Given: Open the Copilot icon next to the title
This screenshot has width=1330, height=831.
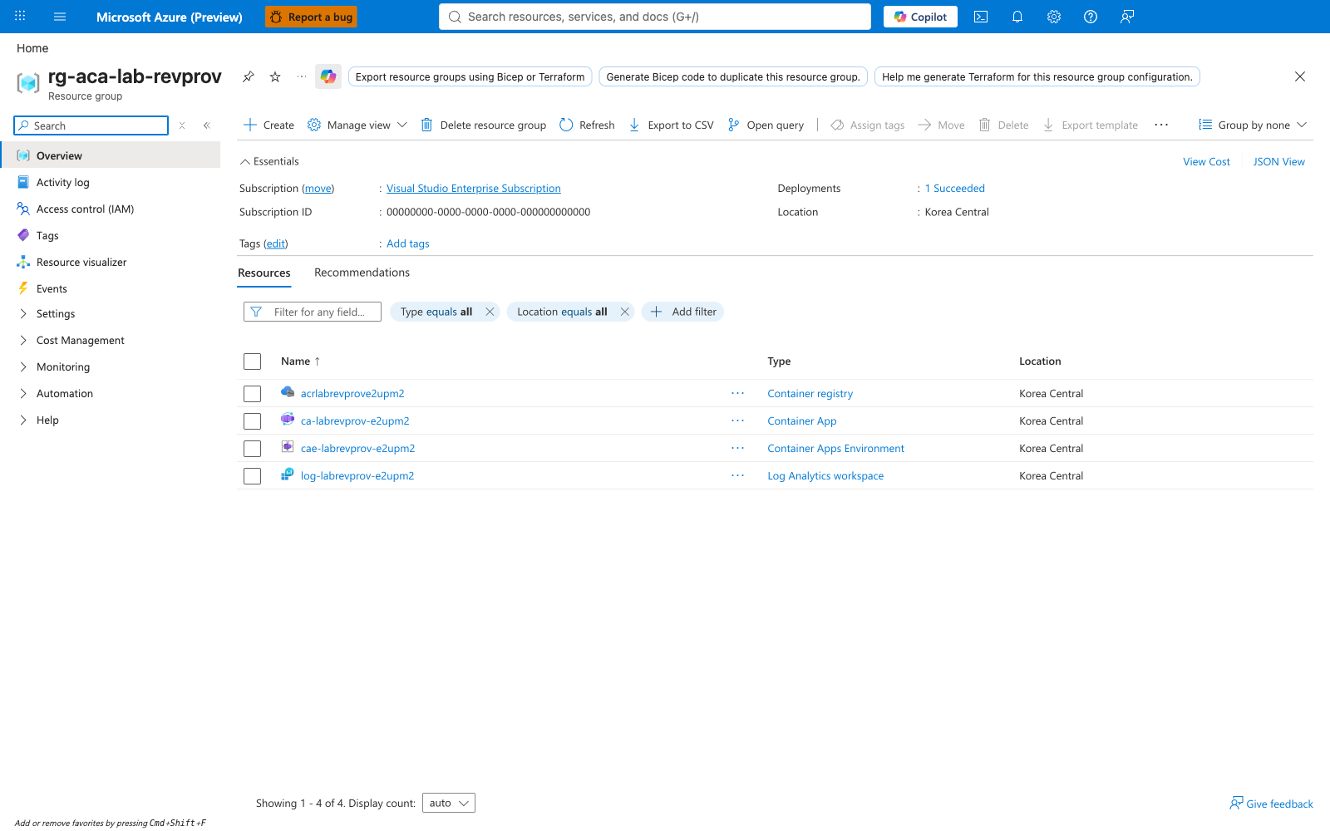Looking at the screenshot, I should 328,76.
